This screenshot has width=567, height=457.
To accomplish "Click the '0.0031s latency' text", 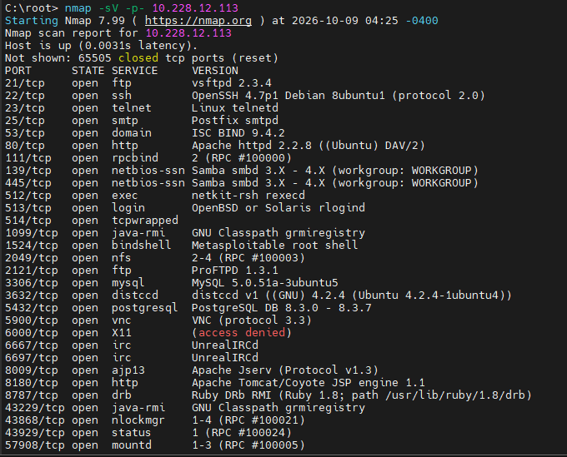I will [x=135, y=46].
